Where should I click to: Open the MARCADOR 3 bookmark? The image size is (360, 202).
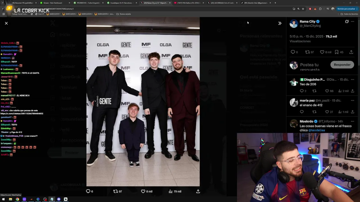(x=85, y=14)
